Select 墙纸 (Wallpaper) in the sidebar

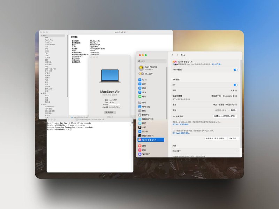click(x=144, y=123)
